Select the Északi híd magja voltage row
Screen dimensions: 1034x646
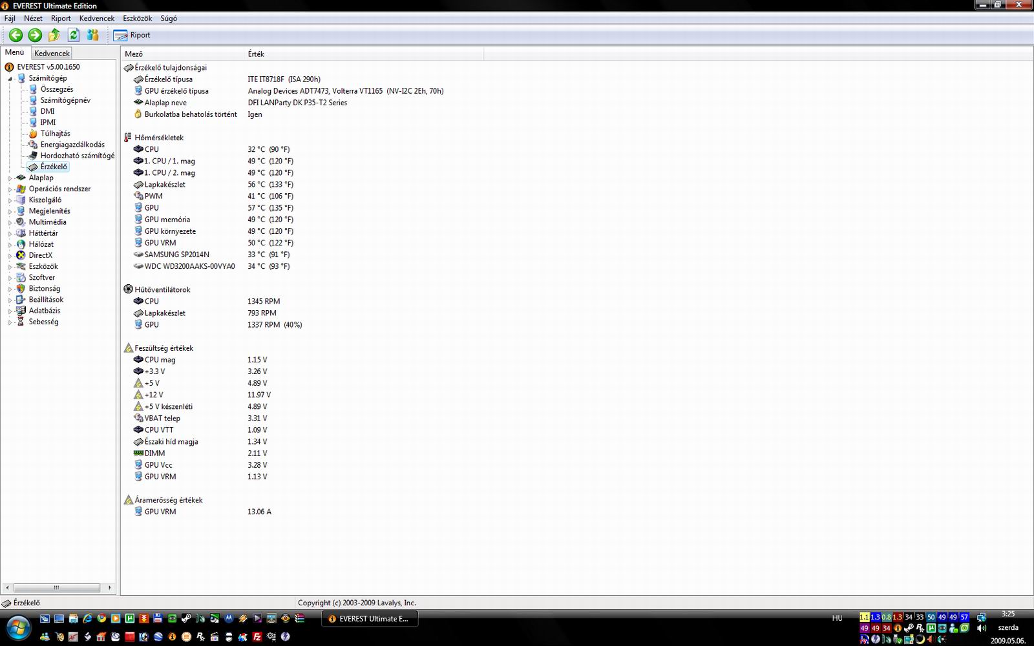200,442
